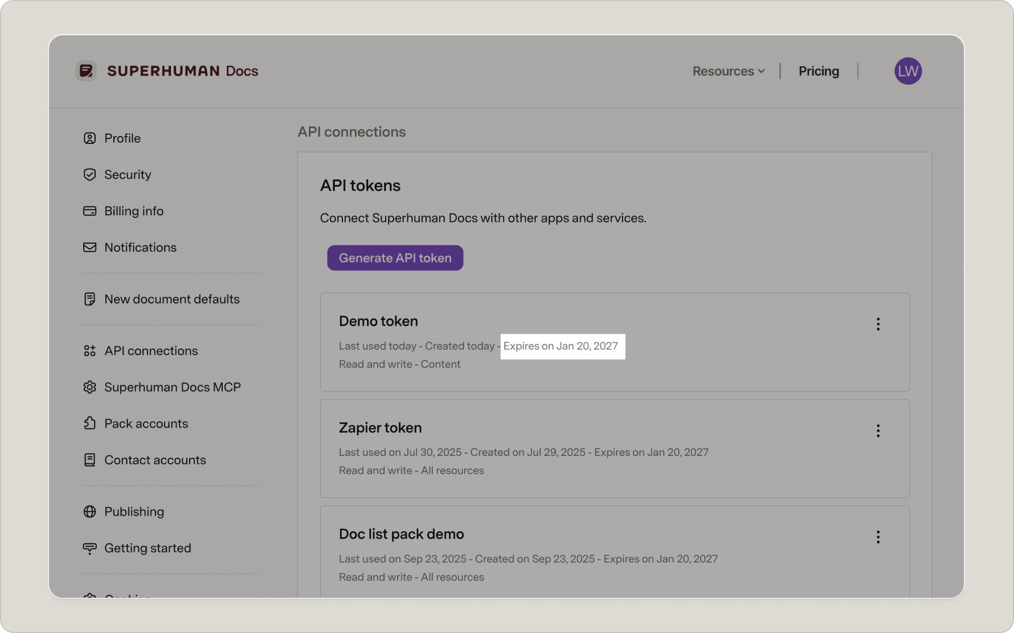Go to Pack accounts
Image resolution: width=1014 pixels, height=633 pixels.
(146, 424)
